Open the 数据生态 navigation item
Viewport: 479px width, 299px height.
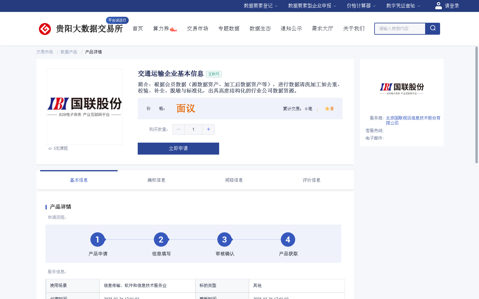[260, 28]
